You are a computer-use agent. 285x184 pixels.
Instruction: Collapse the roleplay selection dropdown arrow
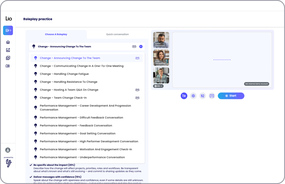pos(141,47)
